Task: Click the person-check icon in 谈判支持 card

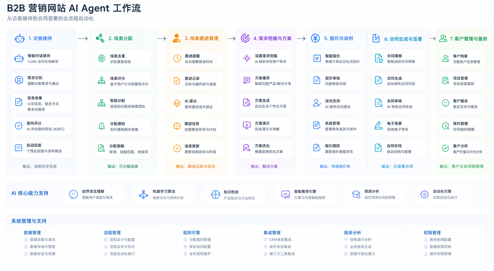Action: (x=317, y=103)
